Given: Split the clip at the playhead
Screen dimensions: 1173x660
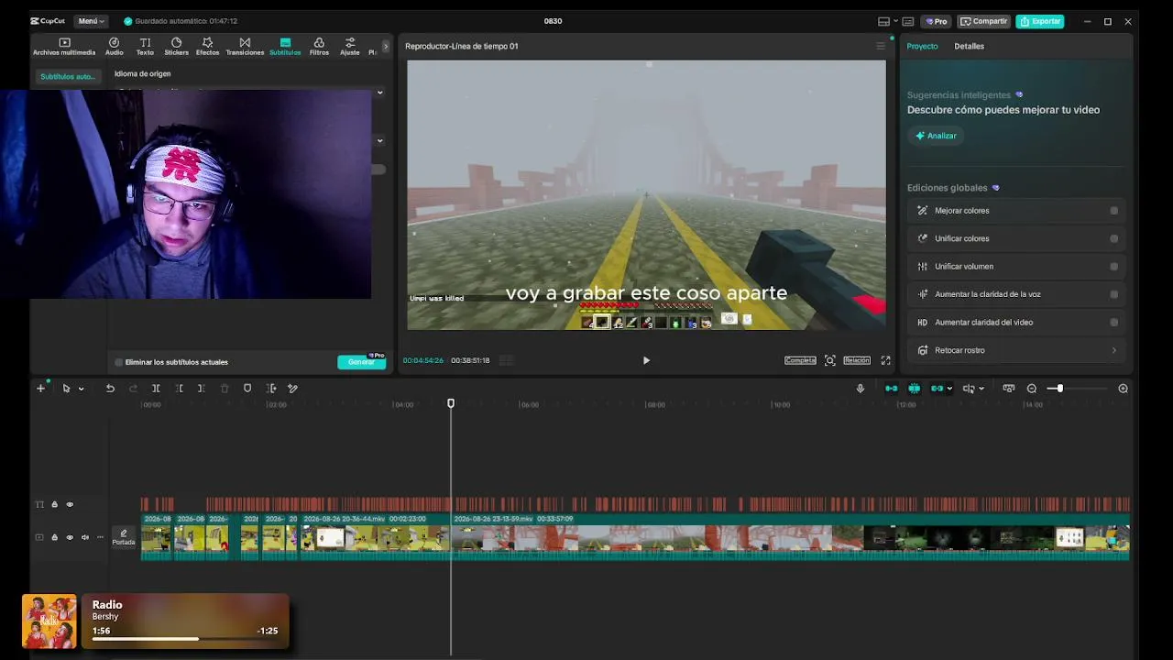Looking at the screenshot, I should coord(156,389).
